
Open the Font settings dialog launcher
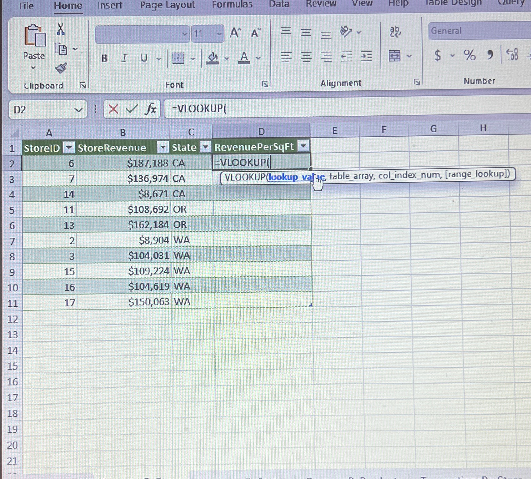click(x=264, y=84)
